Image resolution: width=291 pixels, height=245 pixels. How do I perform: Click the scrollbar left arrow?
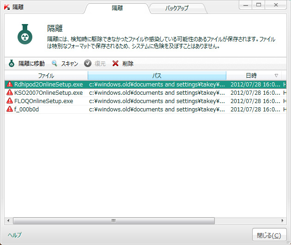pos(8,221)
